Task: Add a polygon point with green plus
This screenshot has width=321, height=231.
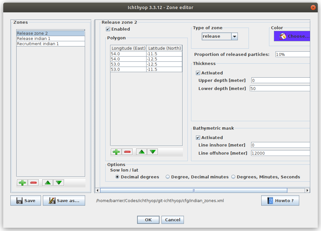Action: [x=116, y=152]
